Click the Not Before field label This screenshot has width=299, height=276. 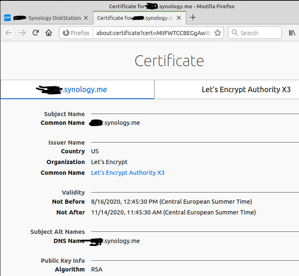click(69, 202)
